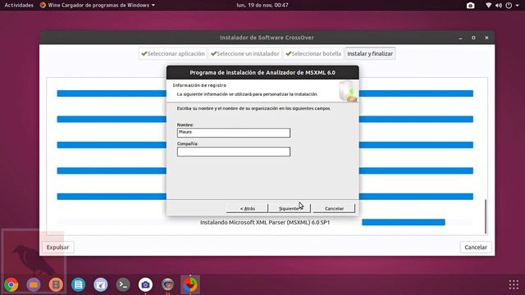Open the clock and calendar panel

(x=262, y=5)
